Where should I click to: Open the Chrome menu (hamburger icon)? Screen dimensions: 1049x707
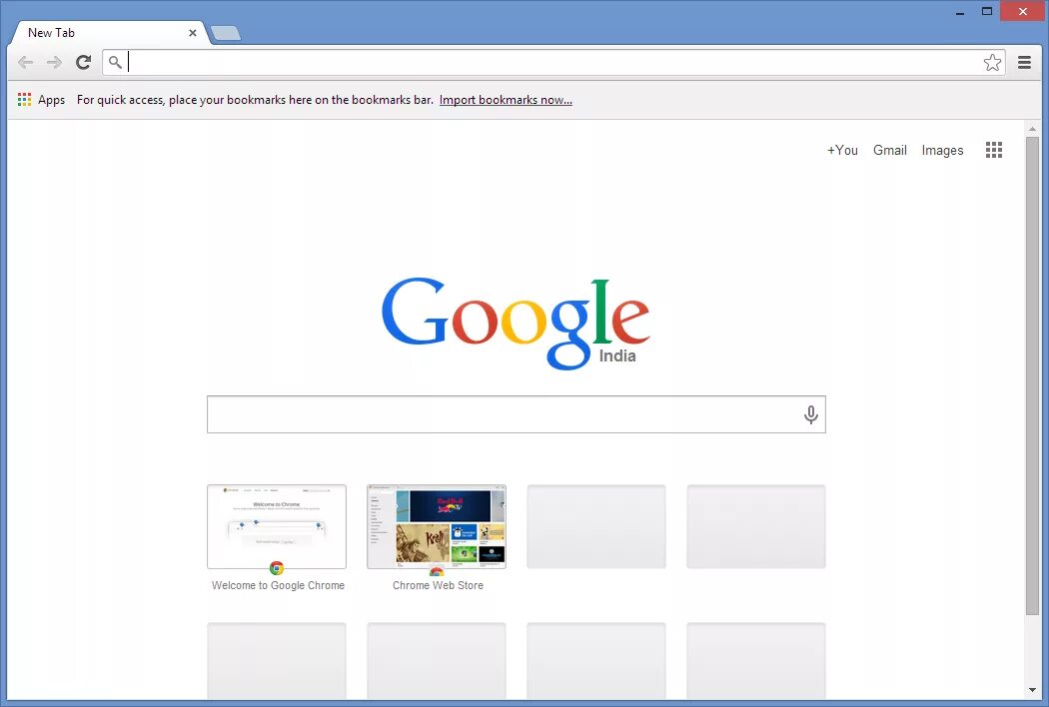click(1025, 62)
